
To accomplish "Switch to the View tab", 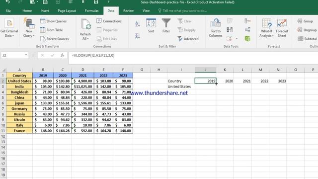I will click(x=146, y=11).
